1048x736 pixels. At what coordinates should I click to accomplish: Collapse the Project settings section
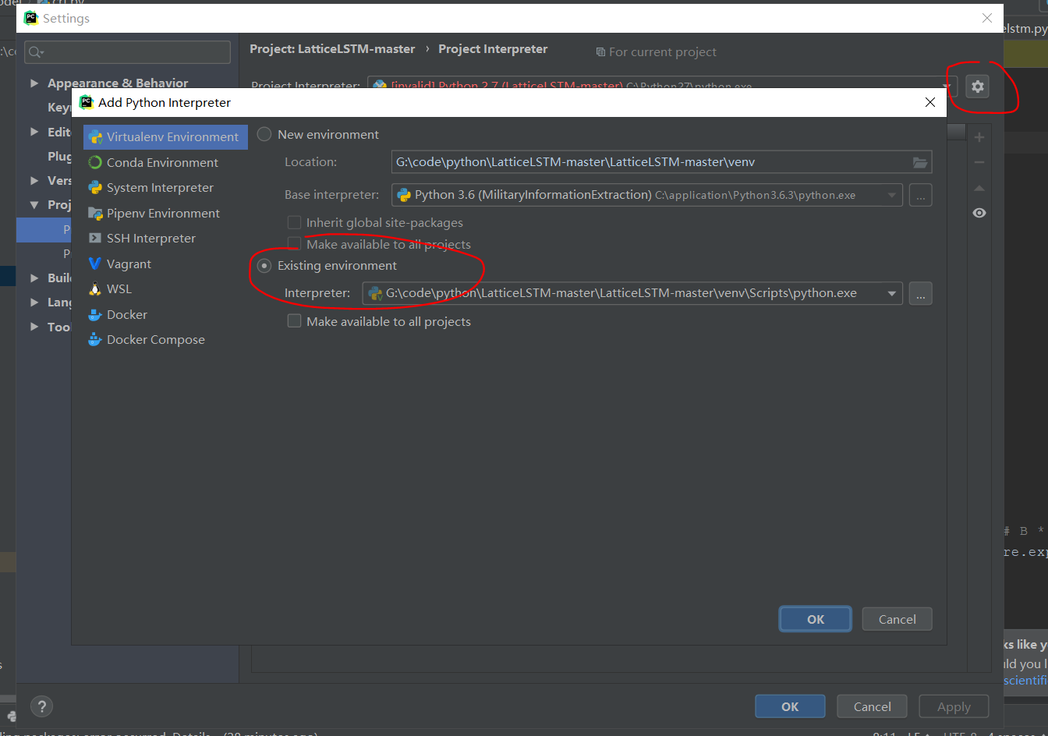tap(34, 204)
